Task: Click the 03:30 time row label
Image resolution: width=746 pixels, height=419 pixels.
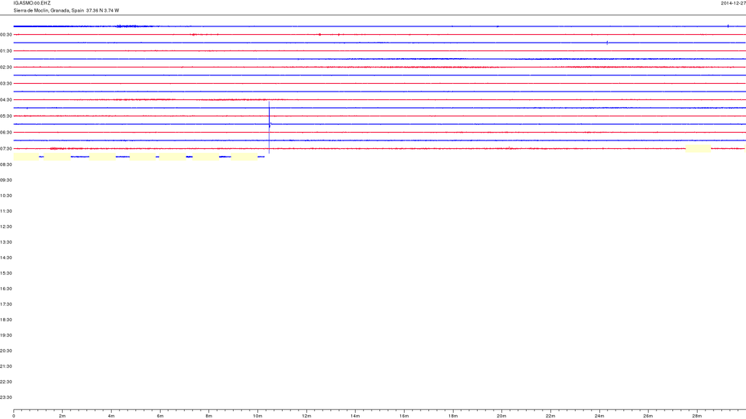Action: click(5, 84)
